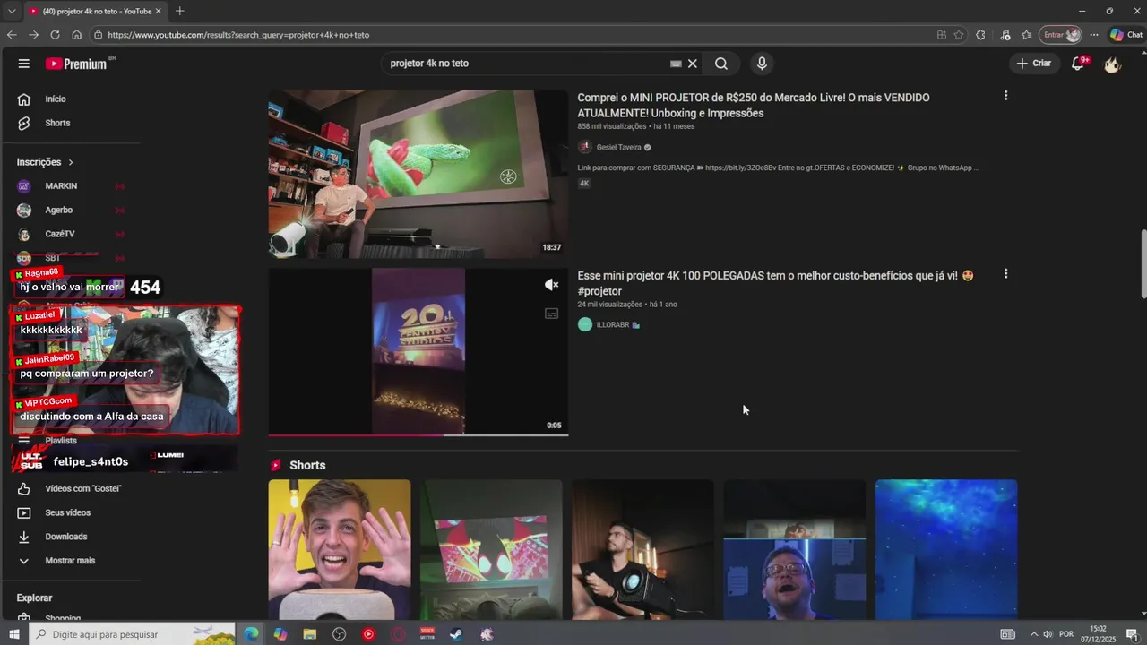Open browser extensions puzzle icon
Image resolution: width=1147 pixels, height=645 pixels.
pos(980,35)
